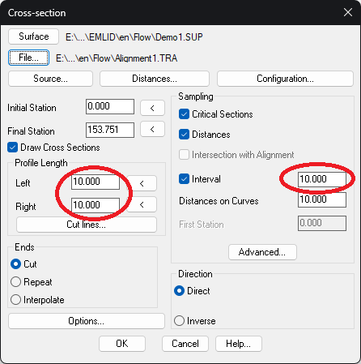This screenshot has height=364, width=361.
Task: Toggle the Distances sampling checkbox
Action: (x=184, y=135)
